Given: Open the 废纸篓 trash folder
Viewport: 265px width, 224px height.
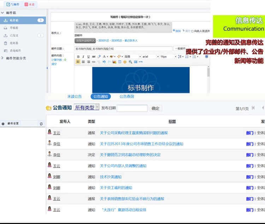Looking at the screenshot, I should pyautogui.click(x=14, y=43).
